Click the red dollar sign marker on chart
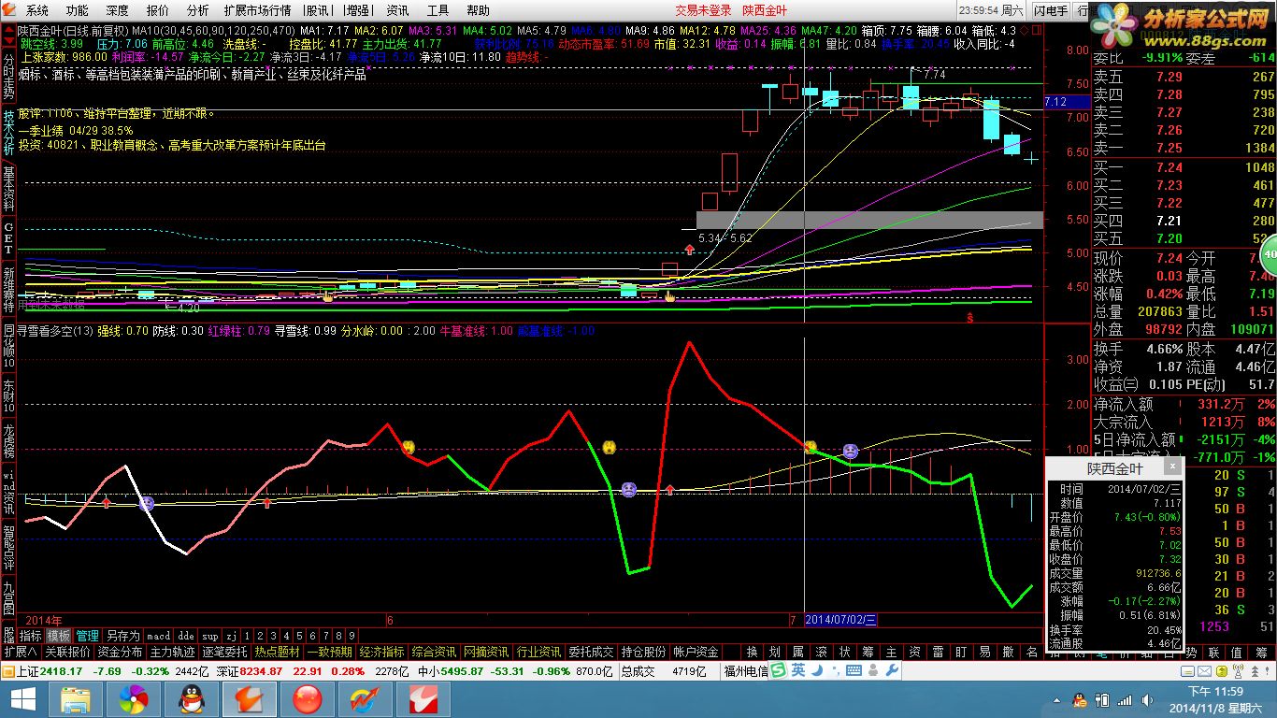The image size is (1277, 718). pos(970,318)
